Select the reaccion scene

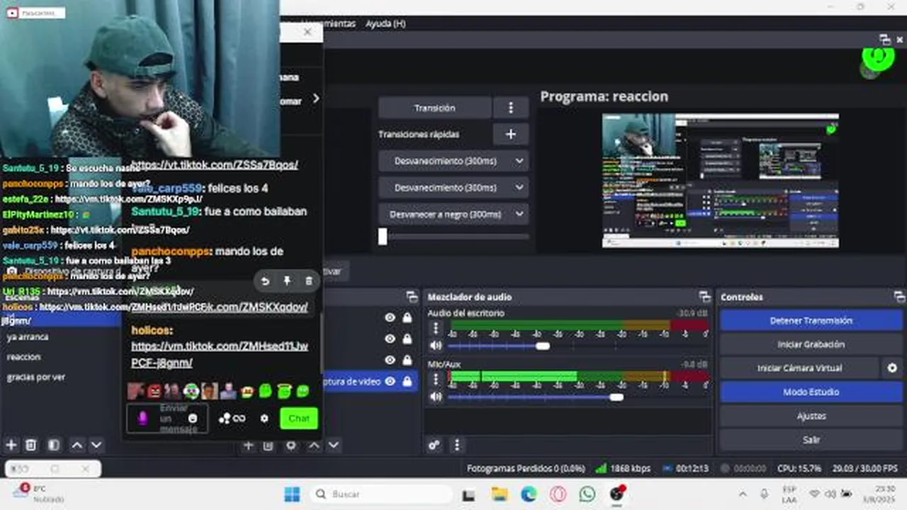[23, 357]
